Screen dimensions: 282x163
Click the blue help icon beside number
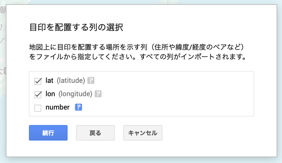[79, 107]
